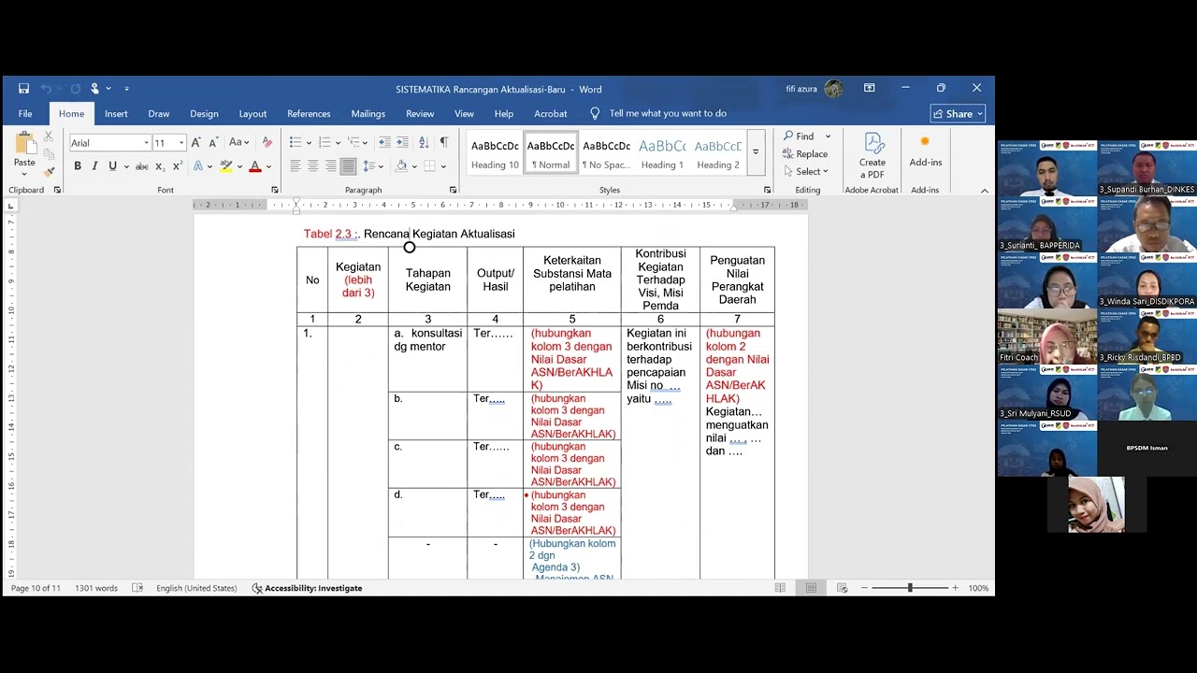Click the Replace button

(x=805, y=154)
